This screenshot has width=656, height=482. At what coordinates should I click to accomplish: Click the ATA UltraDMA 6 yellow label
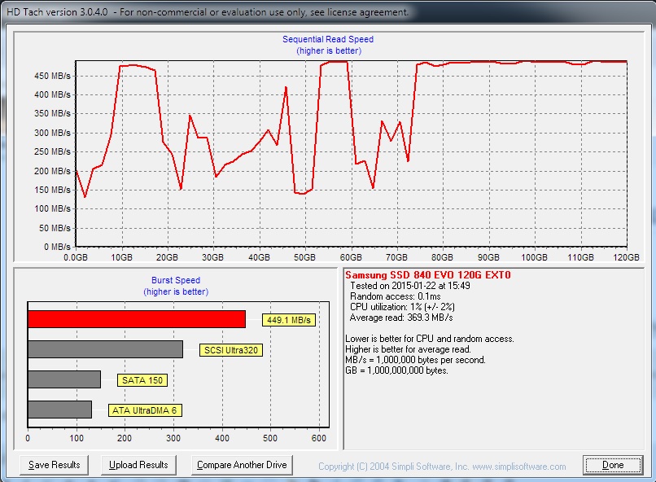pyautogui.click(x=145, y=410)
